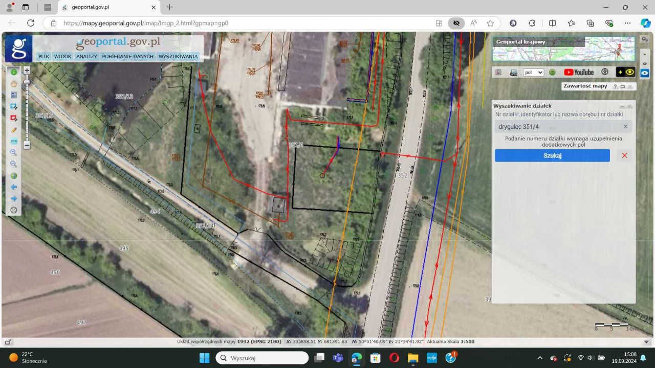Open the 'pol' language dropdown
Screen dimensions: 655x368
(x=533, y=73)
